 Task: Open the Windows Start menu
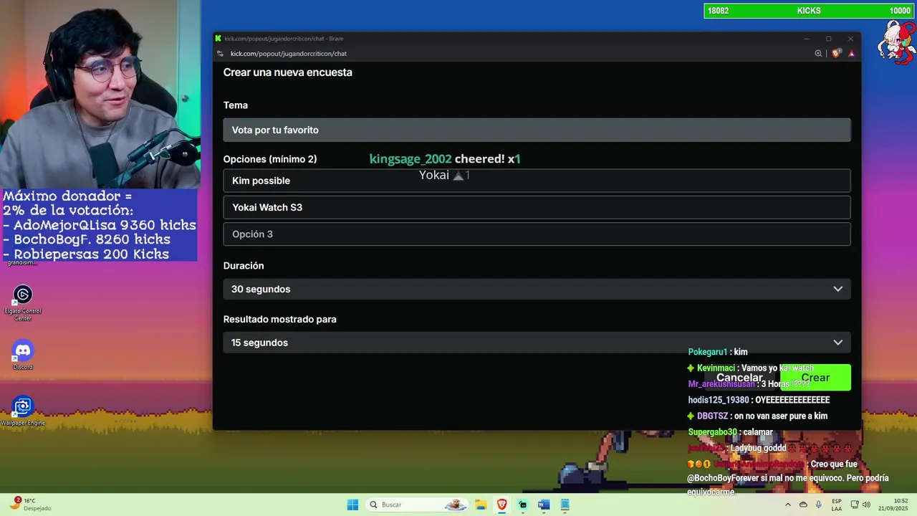click(352, 505)
